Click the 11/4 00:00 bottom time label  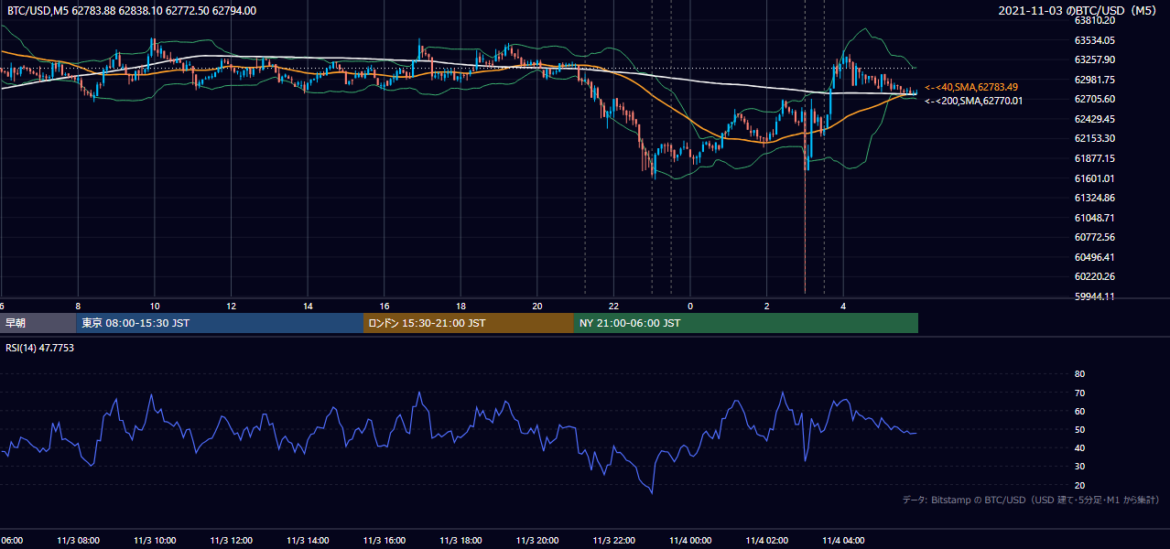click(x=690, y=541)
